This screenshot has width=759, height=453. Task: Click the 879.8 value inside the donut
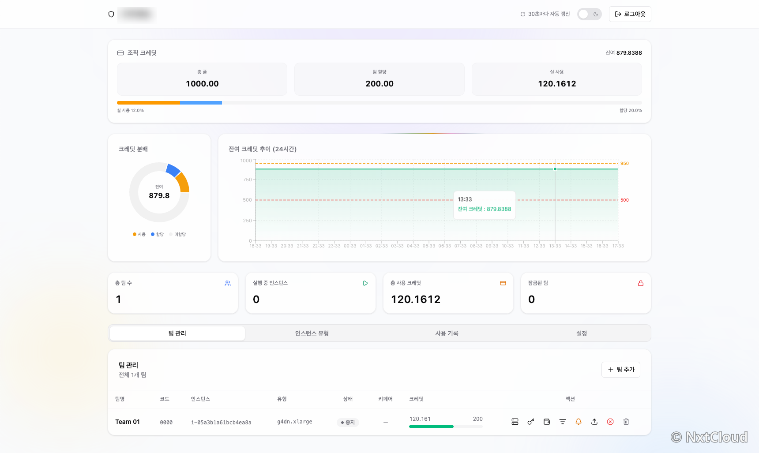pyautogui.click(x=159, y=195)
